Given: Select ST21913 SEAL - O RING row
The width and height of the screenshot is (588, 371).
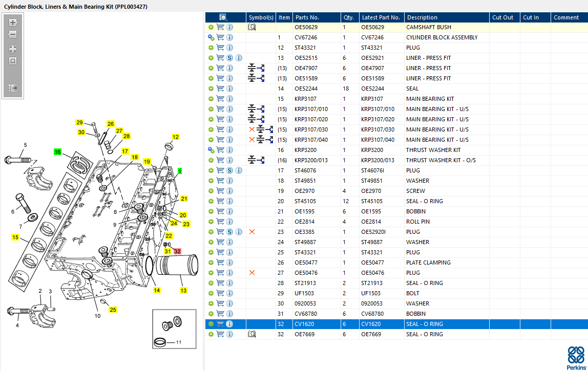Looking at the screenshot, I should tap(396, 283).
